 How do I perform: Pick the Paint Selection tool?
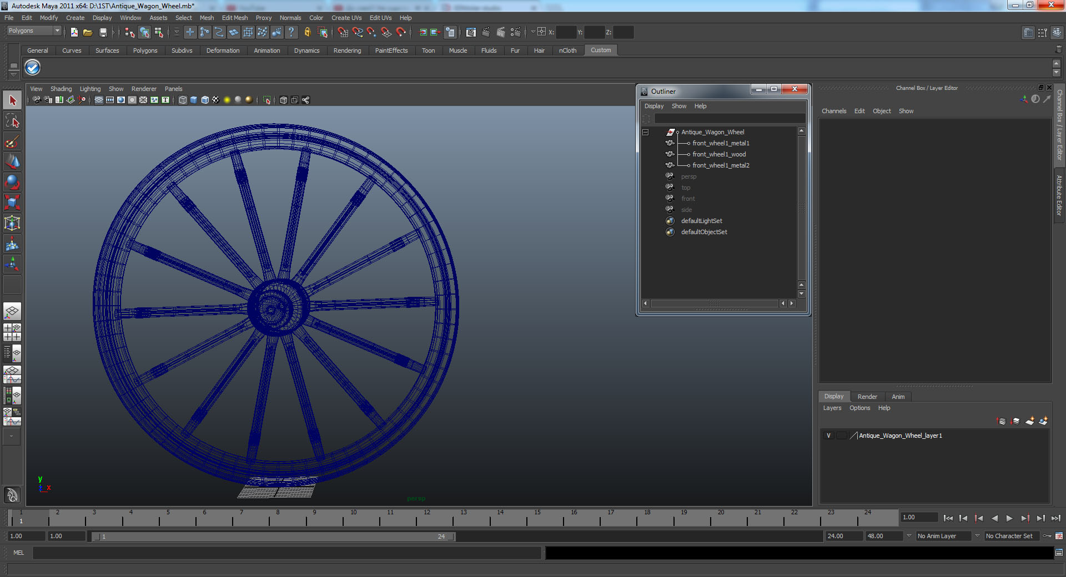coord(12,141)
